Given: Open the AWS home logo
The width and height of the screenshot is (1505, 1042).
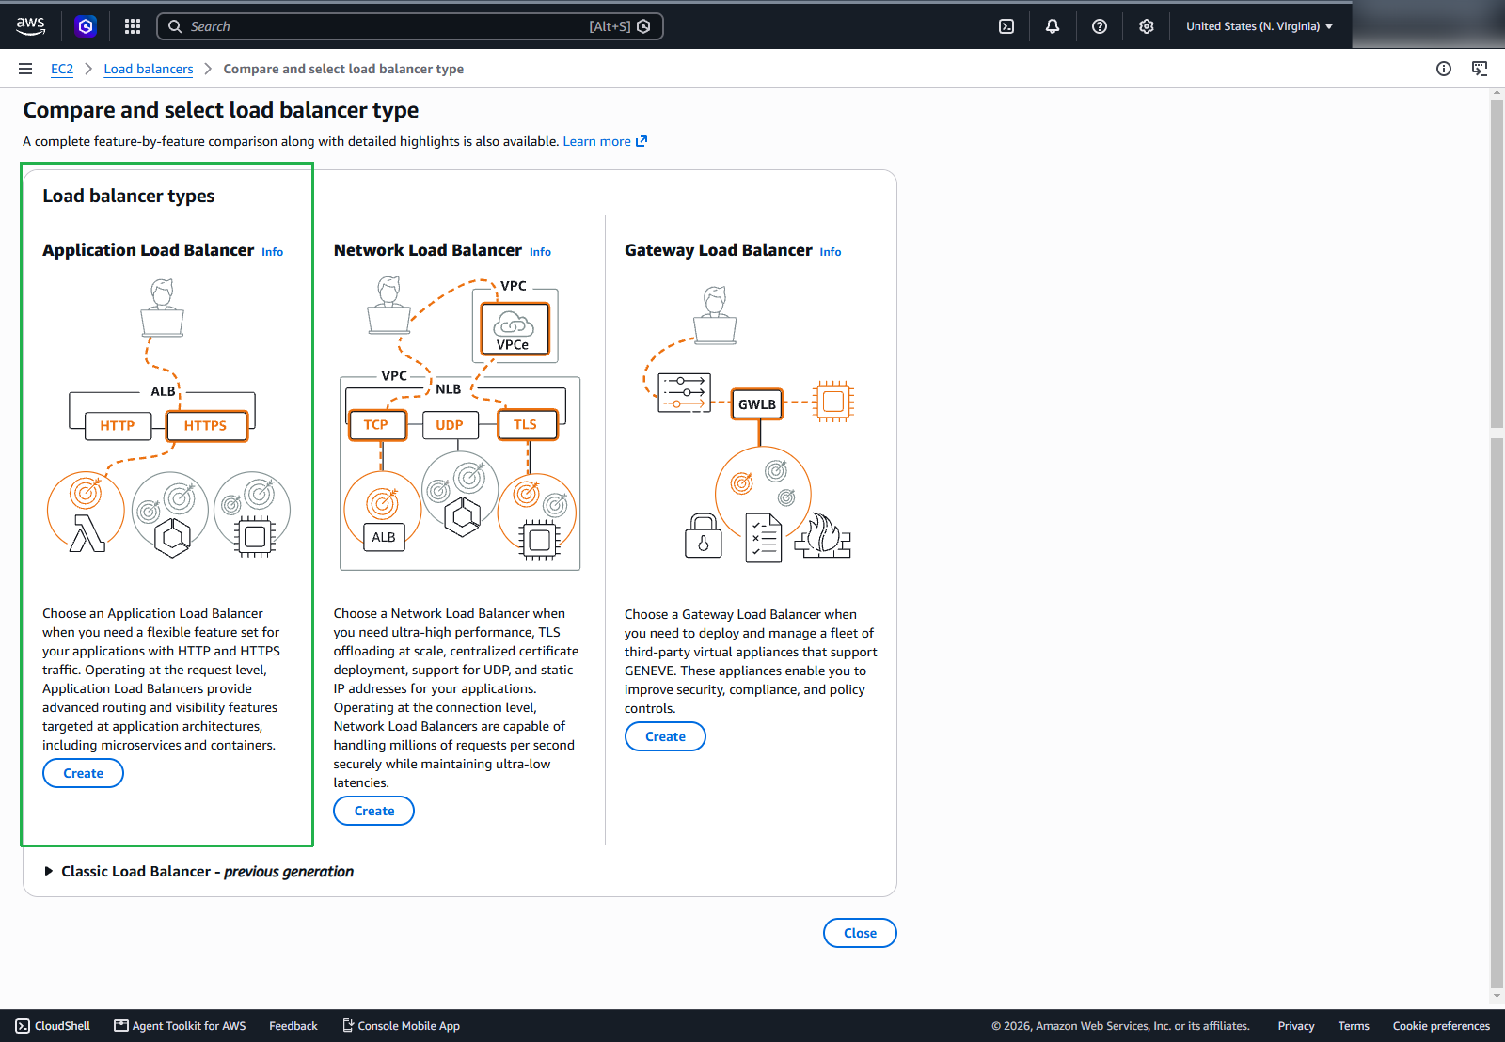Looking at the screenshot, I should click(x=30, y=26).
